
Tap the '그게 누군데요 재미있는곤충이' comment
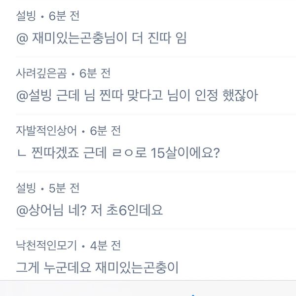pos(97,267)
